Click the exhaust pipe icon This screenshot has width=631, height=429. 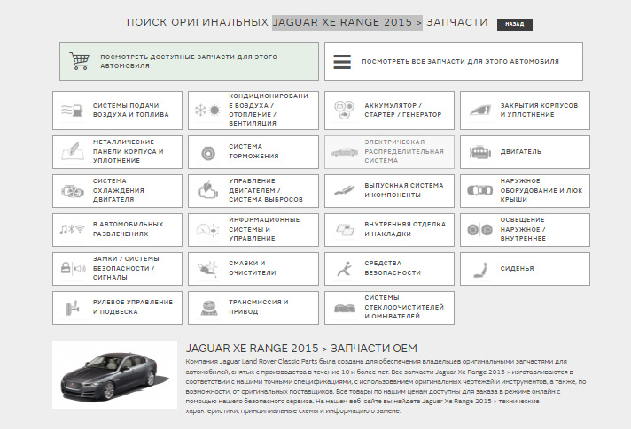(x=345, y=190)
